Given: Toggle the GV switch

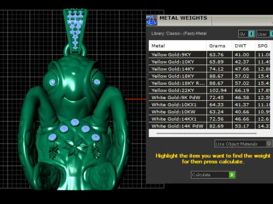Looking at the screenshot, I should tap(251, 34).
